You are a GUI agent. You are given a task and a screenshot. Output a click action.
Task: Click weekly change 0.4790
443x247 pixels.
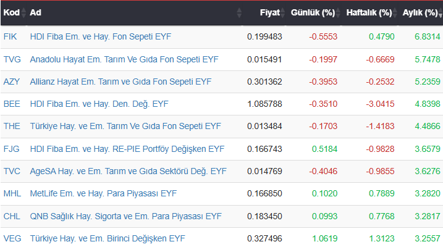[382, 36]
